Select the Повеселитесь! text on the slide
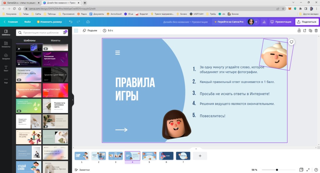320x173 pixels. tap(212, 116)
